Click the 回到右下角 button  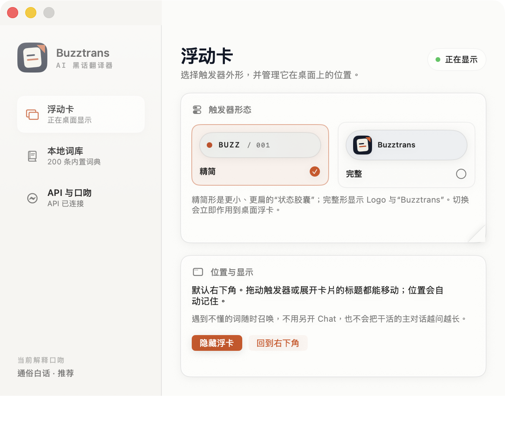pyautogui.click(x=278, y=343)
